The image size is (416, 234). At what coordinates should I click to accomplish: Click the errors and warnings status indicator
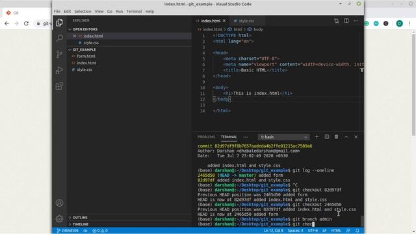(100, 231)
